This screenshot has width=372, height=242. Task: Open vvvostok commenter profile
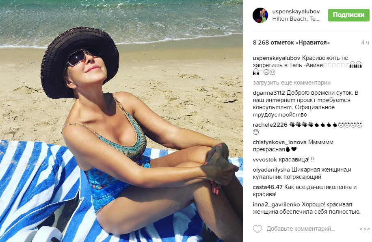pos(265,159)
